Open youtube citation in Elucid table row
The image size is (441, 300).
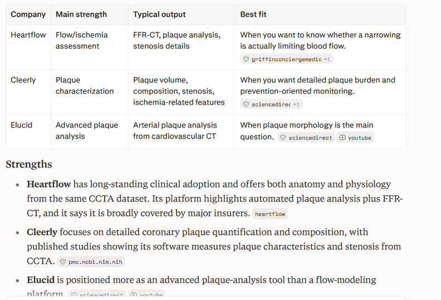pyautogui.click(x=355, y=137)
